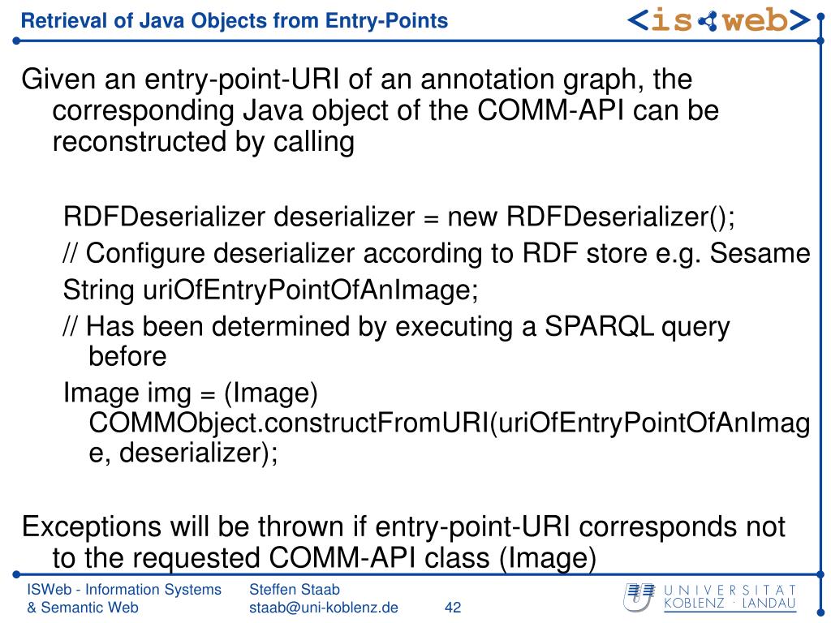Click the line 'String uriOfEntryPointOfAnImage;'
Viewport: 831px width, 623px height.
(271, 290)
